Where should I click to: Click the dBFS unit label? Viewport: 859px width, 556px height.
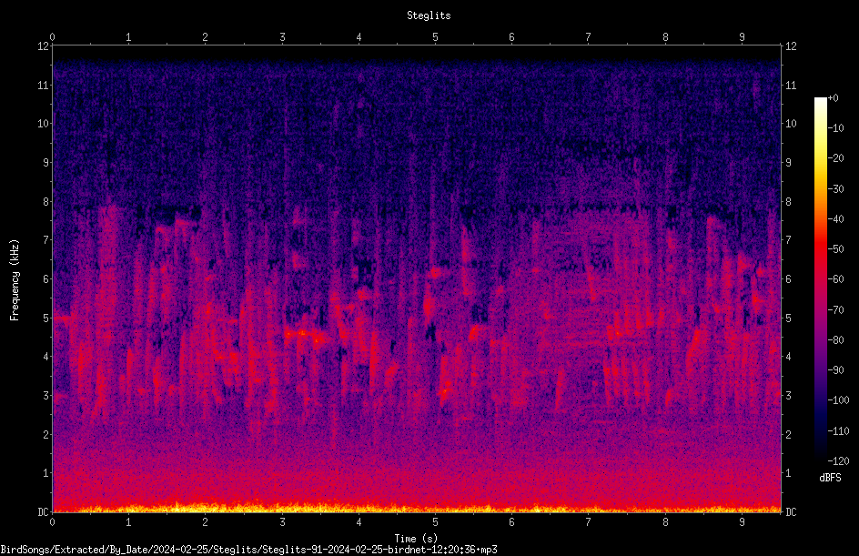[830, 478]
